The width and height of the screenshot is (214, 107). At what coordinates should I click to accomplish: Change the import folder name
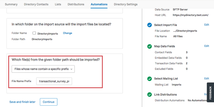click(67, 33)
